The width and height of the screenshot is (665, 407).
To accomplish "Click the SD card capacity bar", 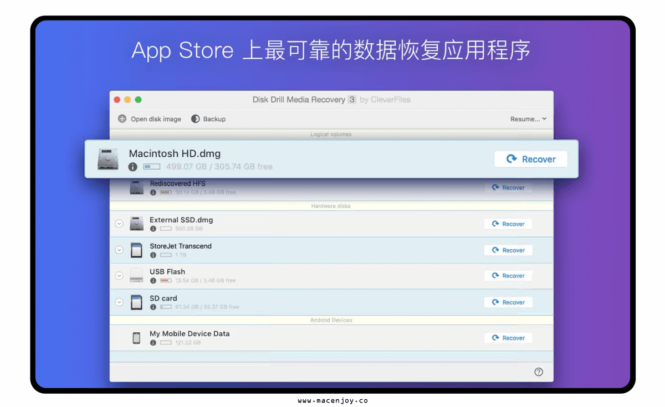I will [166, 307].
